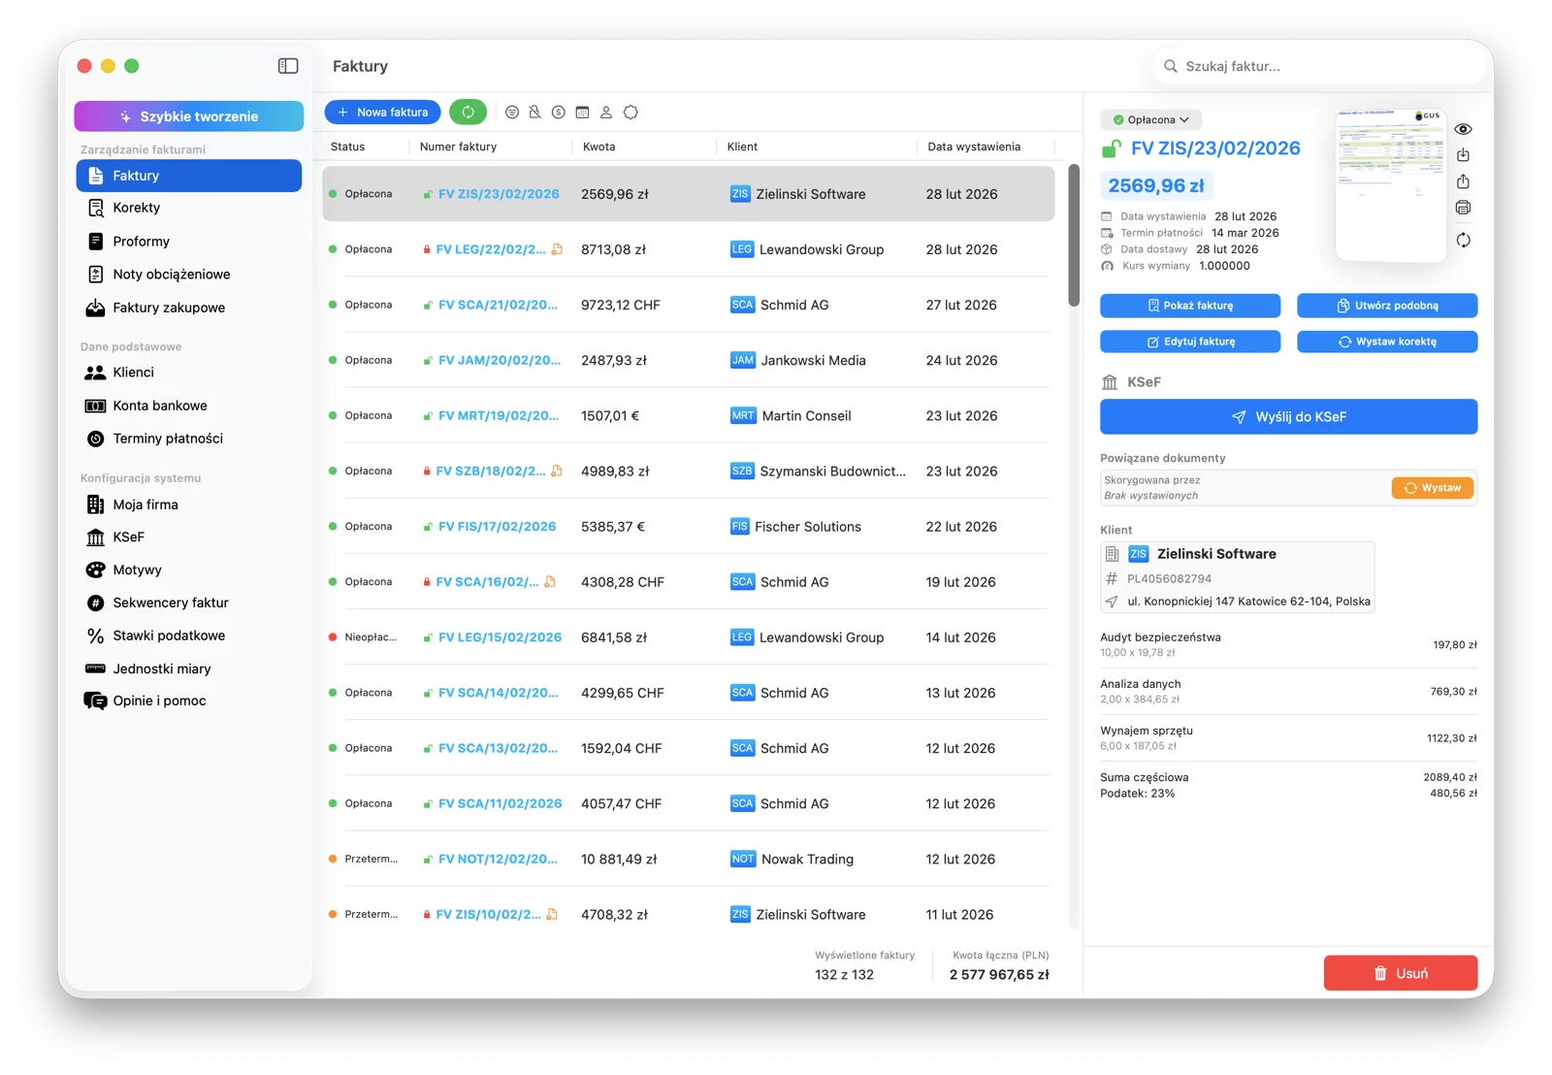Click the red lock on FV SCA/16/02 row
This screenshot has width=1552, height=1075.
click(427, 582)
